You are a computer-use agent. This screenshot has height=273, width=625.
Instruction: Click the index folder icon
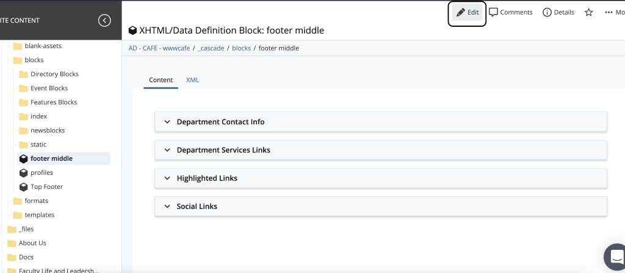tap(24, 116)
